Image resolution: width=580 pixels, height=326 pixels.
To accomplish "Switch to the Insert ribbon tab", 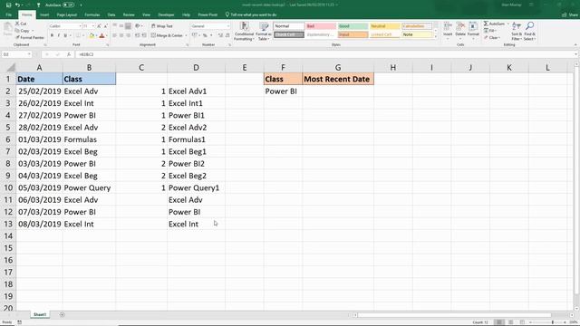I will pyautogui.click(x=44, y=14).
